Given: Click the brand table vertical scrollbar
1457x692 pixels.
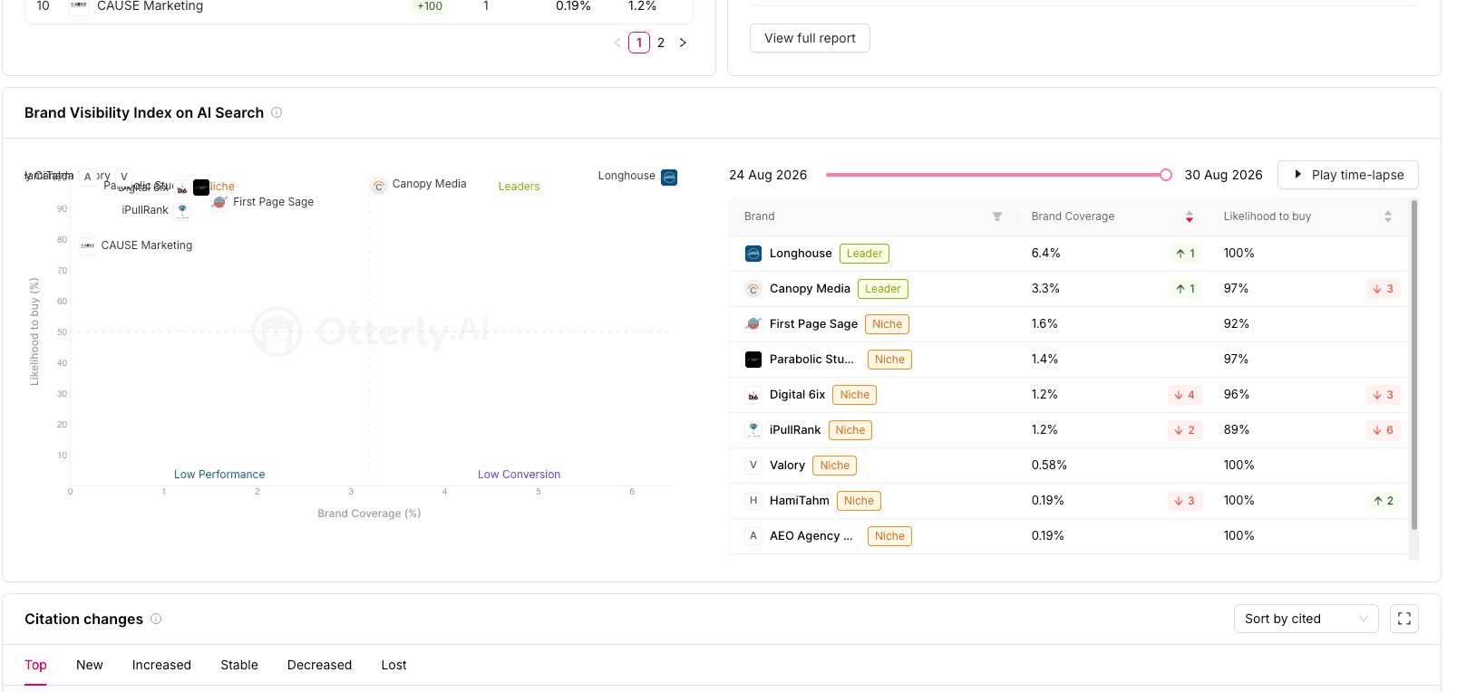Looking at the screenshot, I should coord(1413,364).
